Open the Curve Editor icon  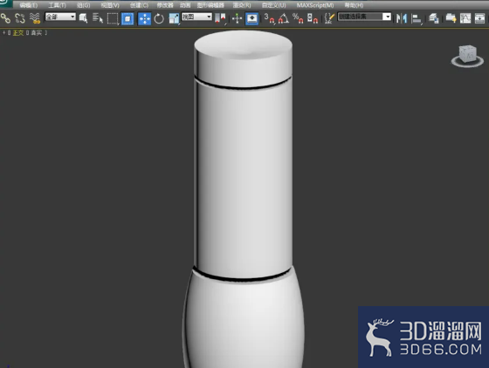[465, 18]
